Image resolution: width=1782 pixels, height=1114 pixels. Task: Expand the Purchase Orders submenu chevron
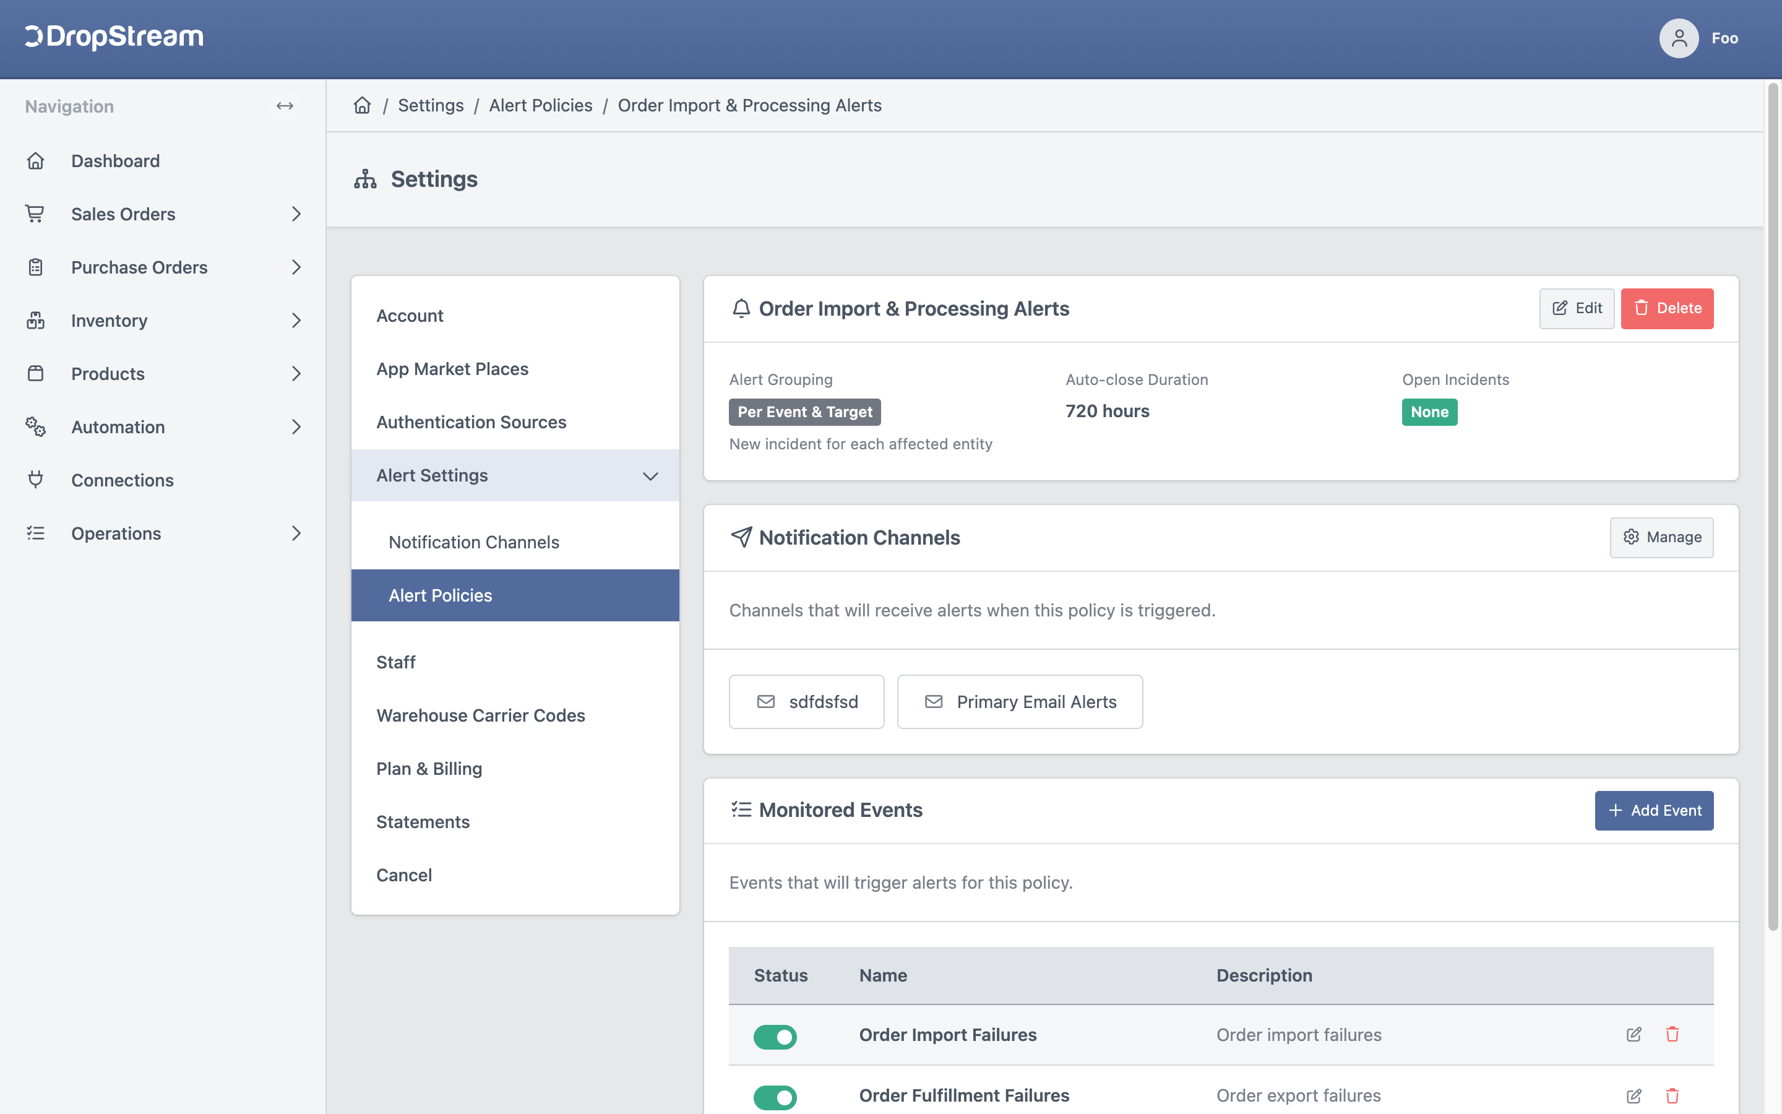tap(296, 267)
